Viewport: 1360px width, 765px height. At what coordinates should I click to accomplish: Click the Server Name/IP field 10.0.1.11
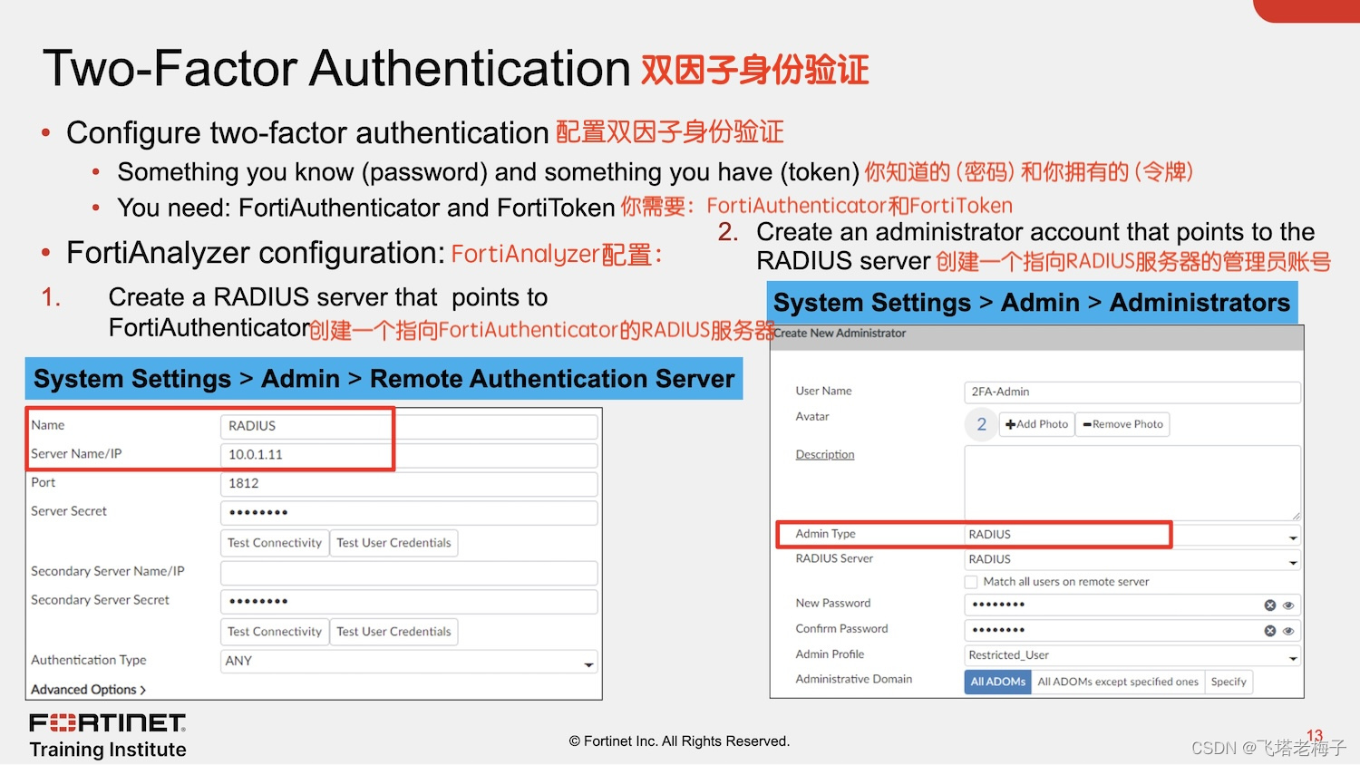(409, 455)
